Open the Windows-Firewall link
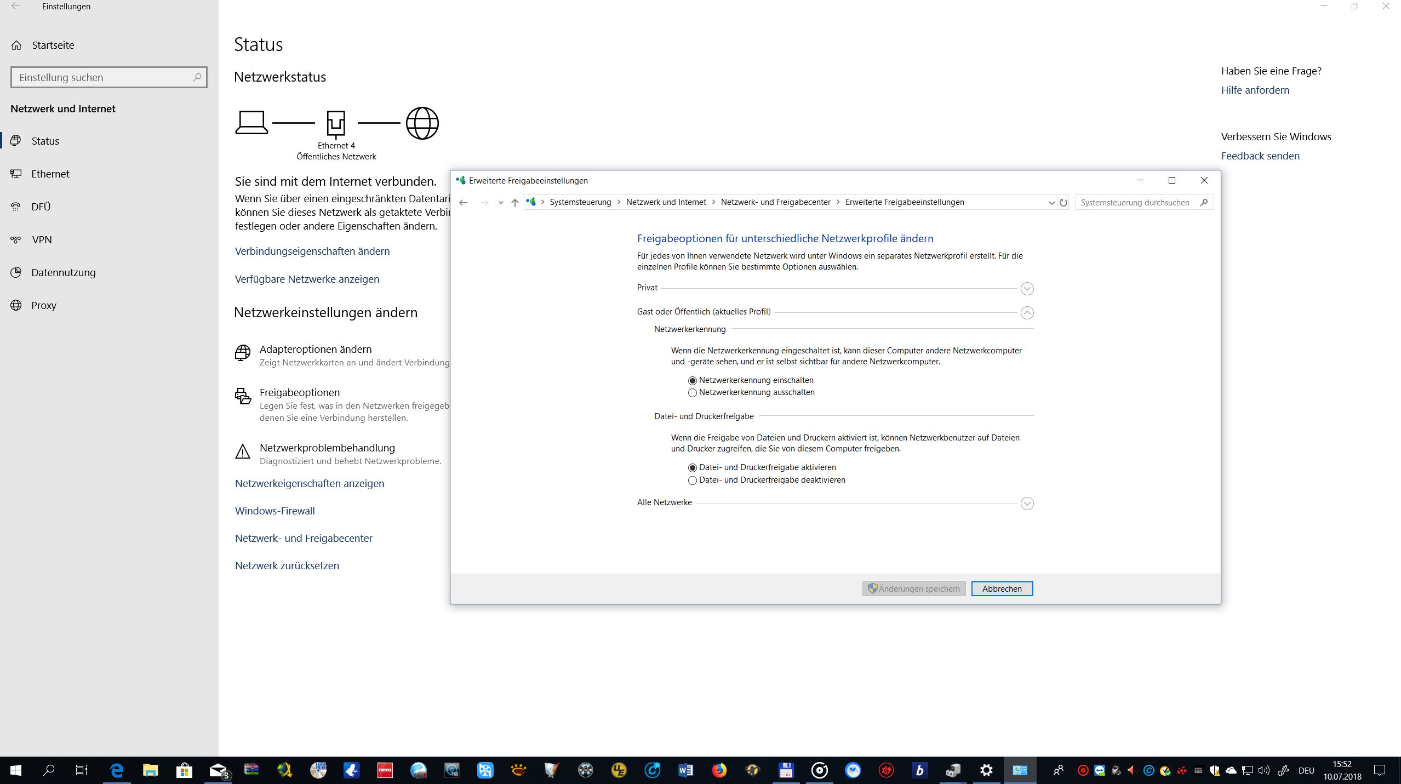1401x784 pixels. pyautogui.click(x=275, y=511)
